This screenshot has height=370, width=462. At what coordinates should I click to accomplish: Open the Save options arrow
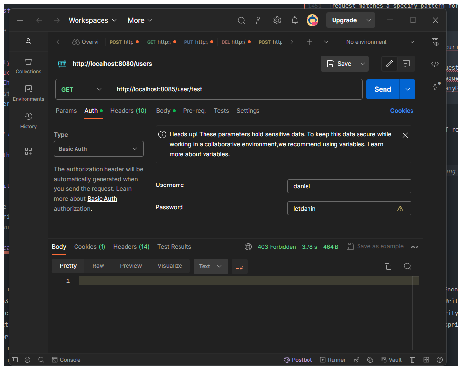[363, 64]
